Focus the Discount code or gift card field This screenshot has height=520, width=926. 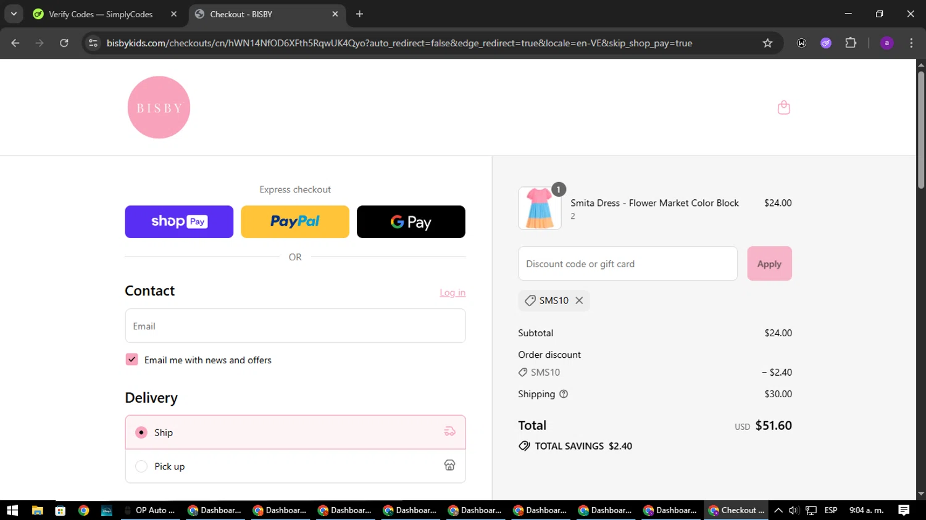tap(628, 263)
